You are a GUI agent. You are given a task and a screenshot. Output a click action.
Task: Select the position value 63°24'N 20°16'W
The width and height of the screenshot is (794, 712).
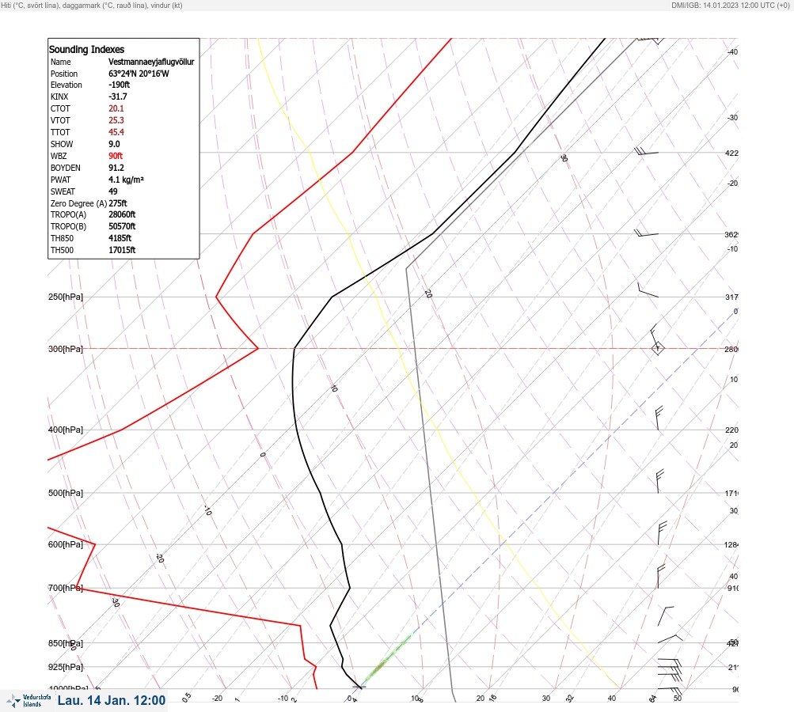coord(139,74)
